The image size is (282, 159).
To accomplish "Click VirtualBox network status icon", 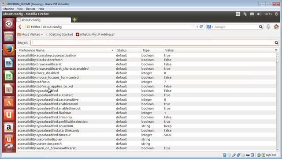I will click(238, 155).
